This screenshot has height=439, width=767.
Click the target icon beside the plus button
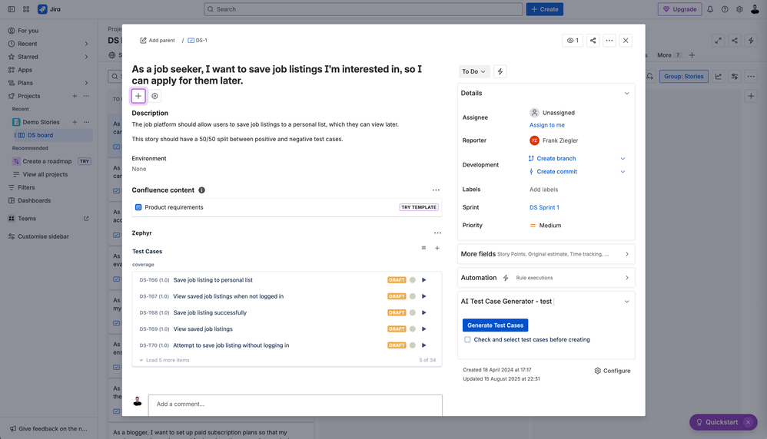[x=154, y=96]
